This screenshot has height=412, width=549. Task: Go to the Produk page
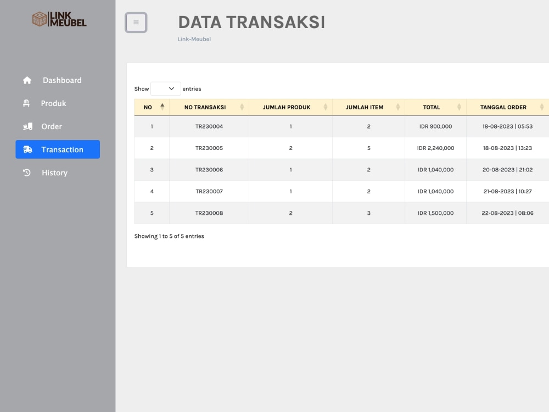point(58,103)
